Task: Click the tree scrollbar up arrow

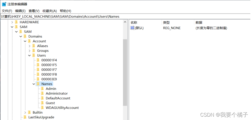Action: tap(125, 22)
